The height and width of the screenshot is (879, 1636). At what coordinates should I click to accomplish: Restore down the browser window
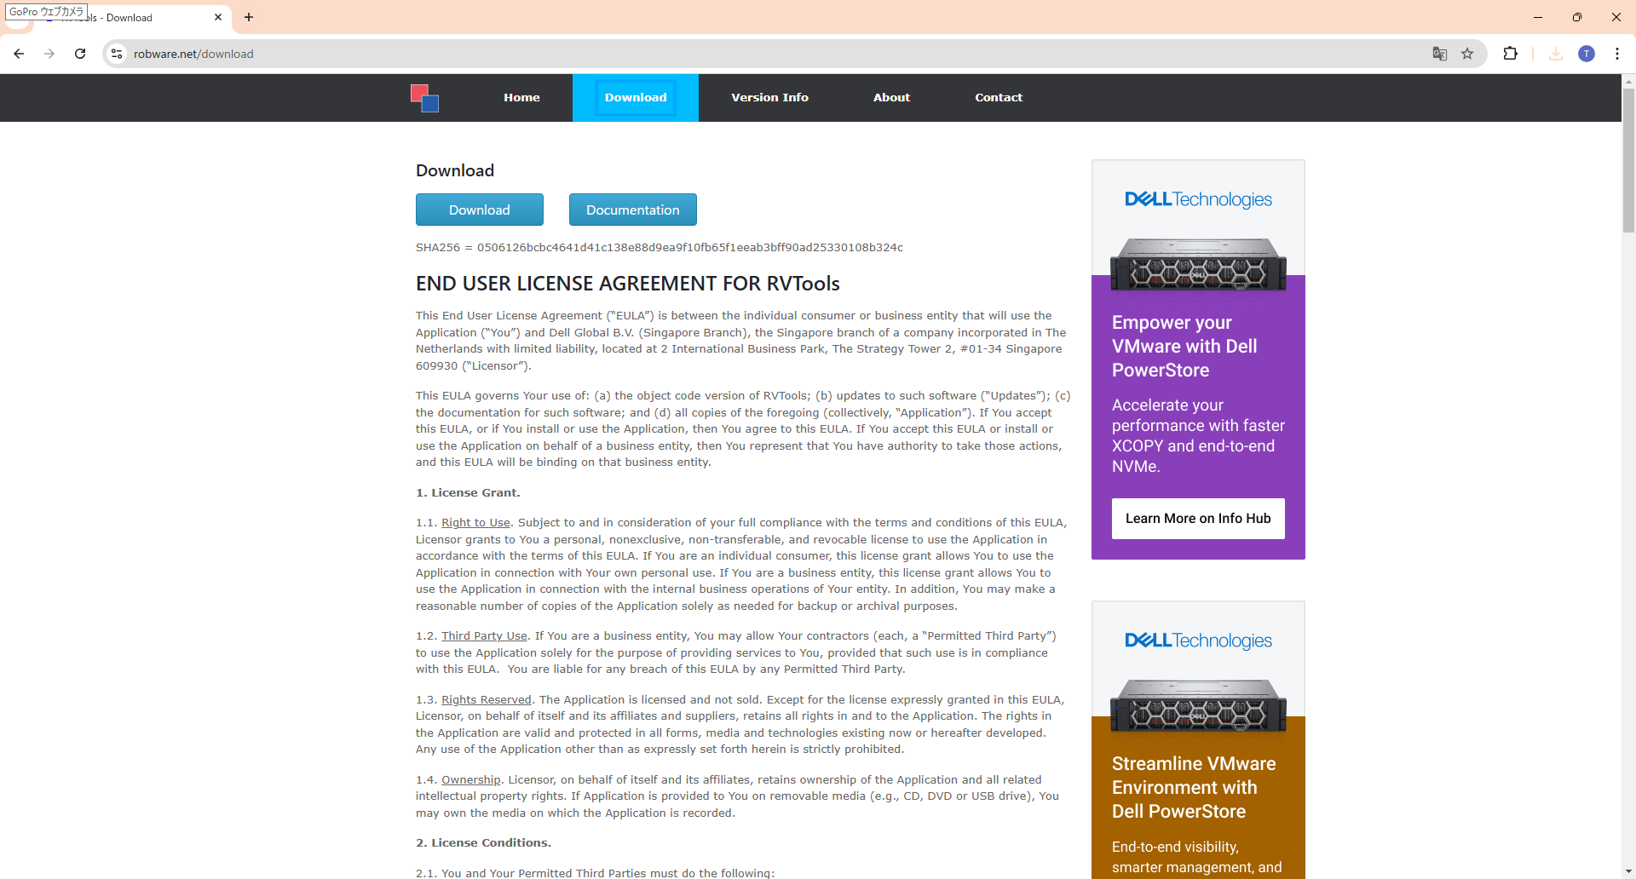(1577, 17)
